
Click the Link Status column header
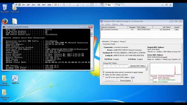[162, 27]
